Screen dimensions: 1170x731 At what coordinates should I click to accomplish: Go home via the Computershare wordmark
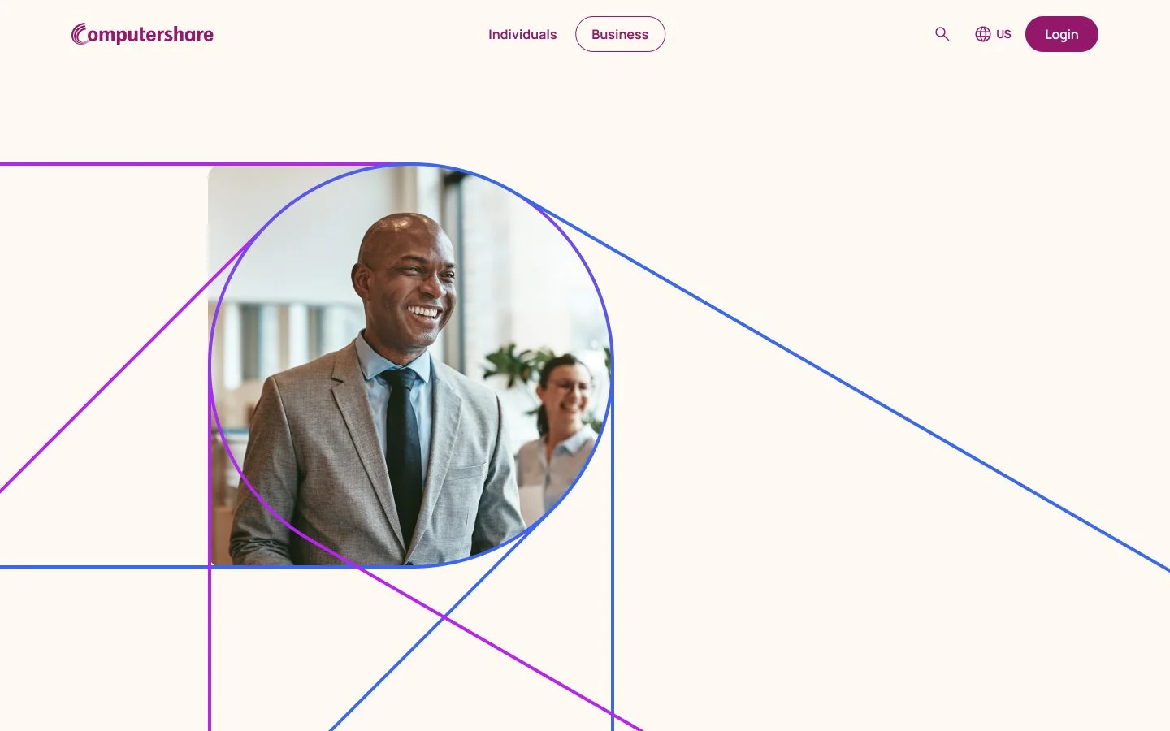pyautogui.click(x=142, y=34)
